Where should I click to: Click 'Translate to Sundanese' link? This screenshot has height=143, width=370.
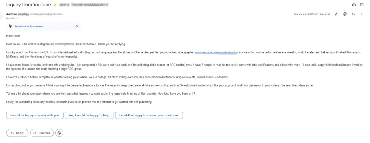point(29,27)
